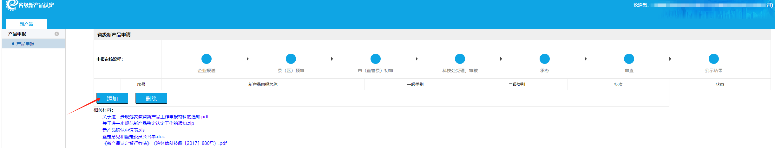Click the 省级新产品认定 logo icon

click(12, 5)
